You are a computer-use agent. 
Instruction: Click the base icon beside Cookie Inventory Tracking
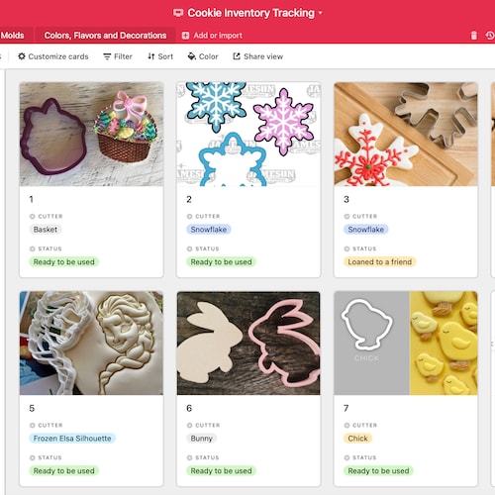coord(178,13)
